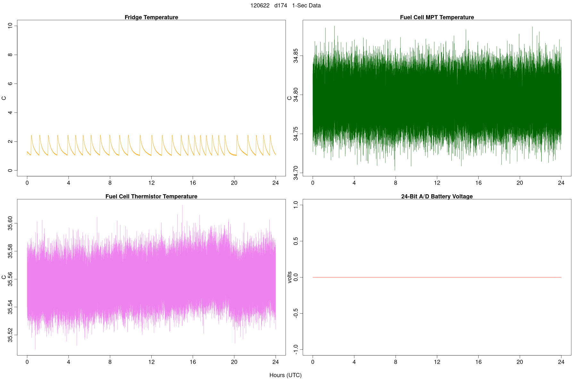Click the "1.0" tick on Battery Voltage y-axis
Image resolution: width=577 pixels, height=384 pixels.
[x=296, y=205]
